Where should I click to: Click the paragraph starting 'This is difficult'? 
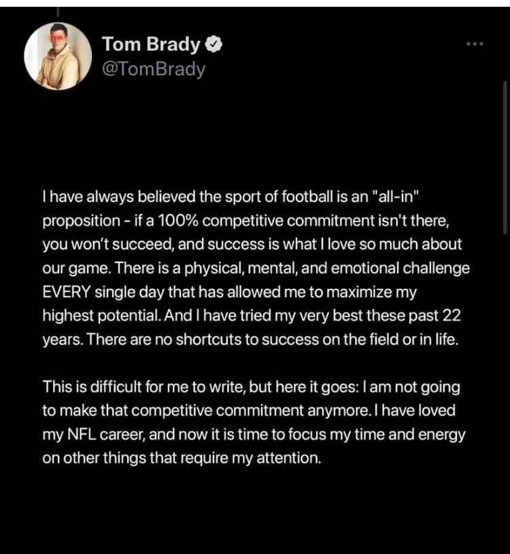point(254,422)
